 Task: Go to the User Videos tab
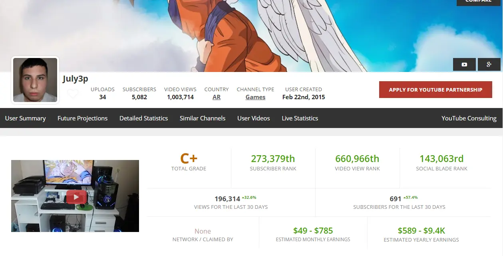click(x=254, y=118)
